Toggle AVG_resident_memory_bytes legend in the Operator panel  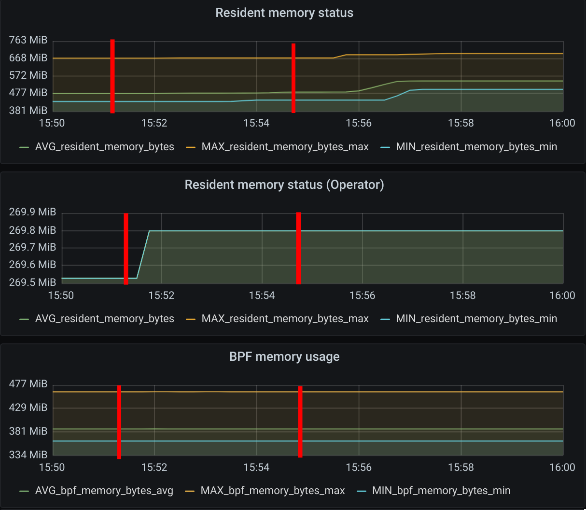click(104, 319)
